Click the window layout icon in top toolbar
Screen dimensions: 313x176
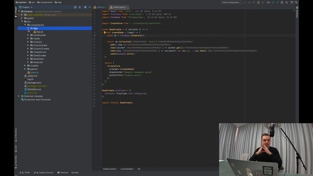(292, 2)
